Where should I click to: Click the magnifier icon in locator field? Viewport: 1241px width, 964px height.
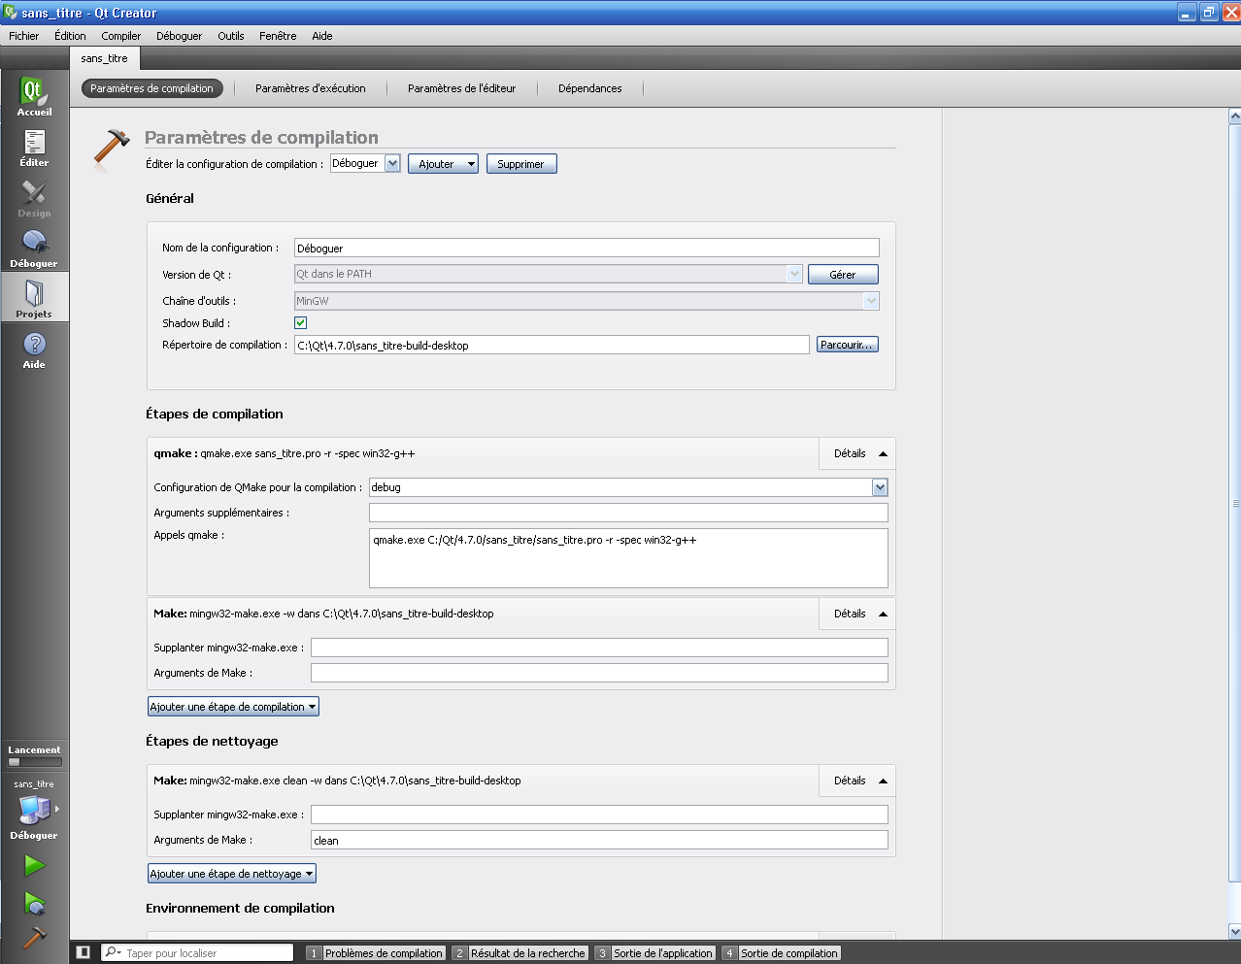(x=113, y=953)
